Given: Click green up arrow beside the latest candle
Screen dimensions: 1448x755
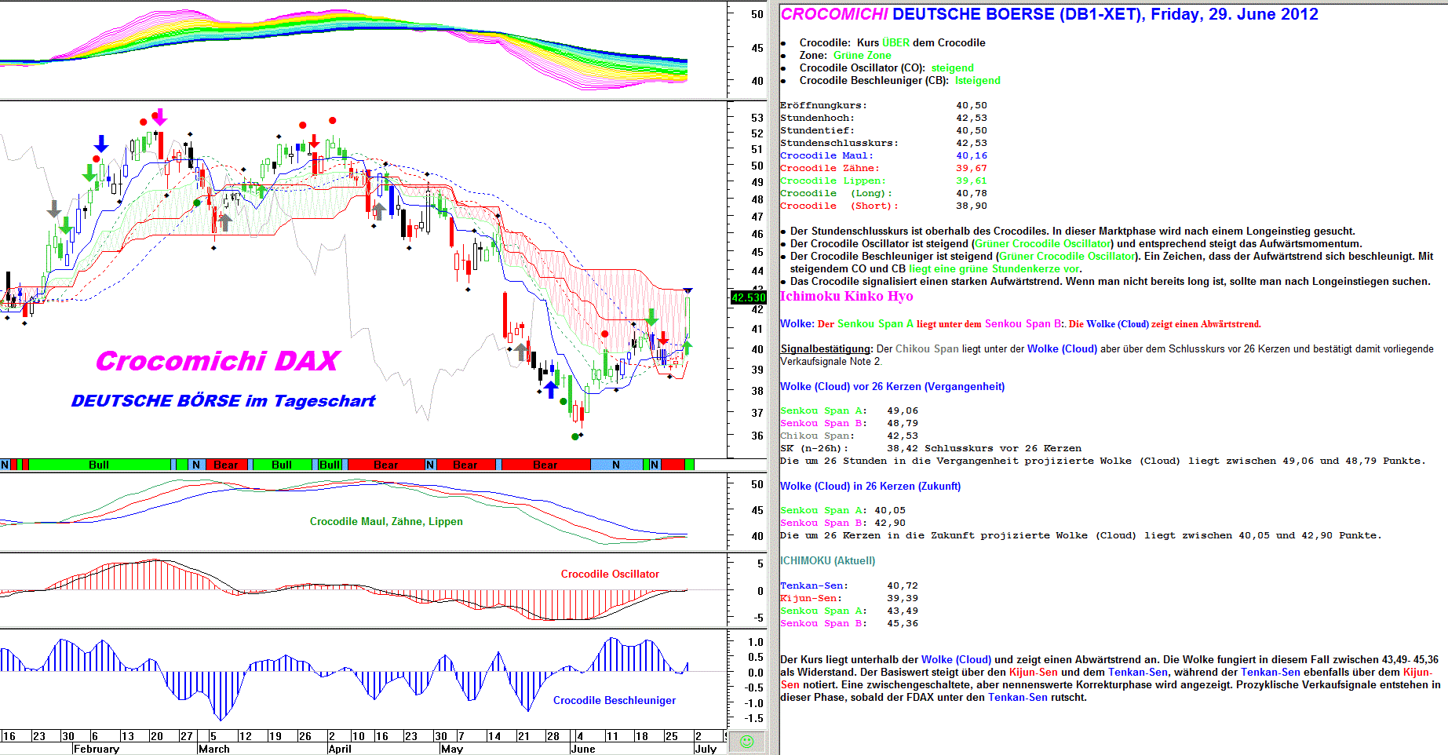Looking at the screenshot, I should pyautogui.click(x=688, y=346).
